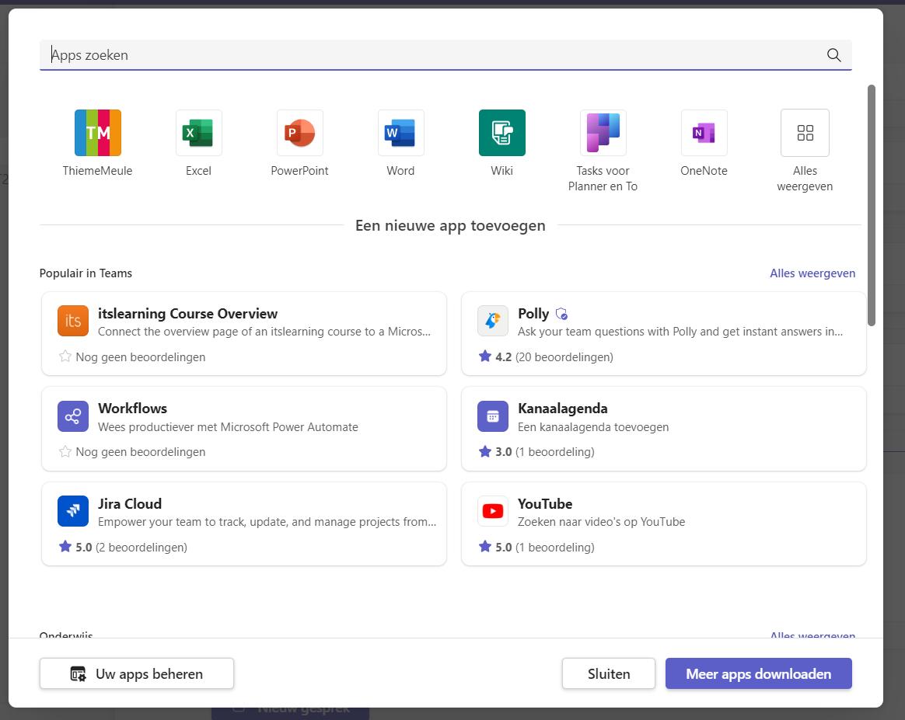Screen dimensions: 905x720
Task: Click the search magnifier icon
Action: 834,55
